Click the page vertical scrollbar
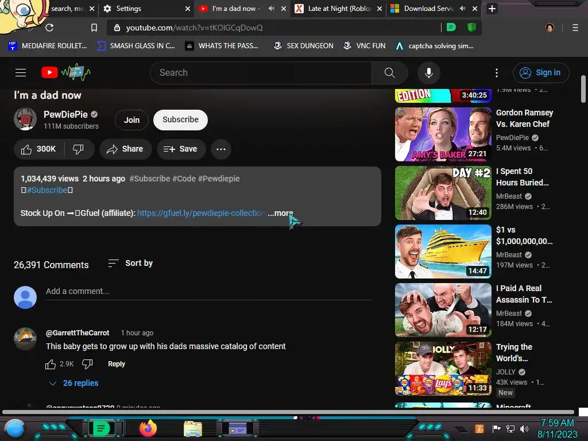 [583, 89]
